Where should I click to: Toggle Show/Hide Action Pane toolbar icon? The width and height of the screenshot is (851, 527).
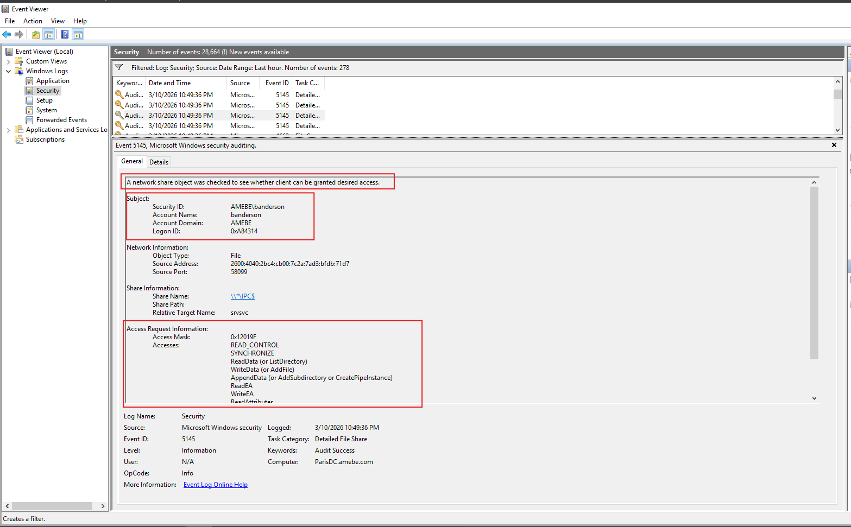(78, 35)
